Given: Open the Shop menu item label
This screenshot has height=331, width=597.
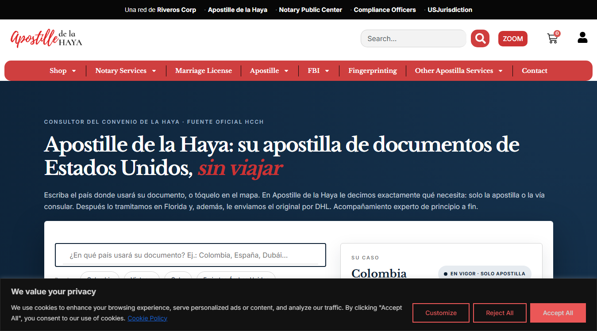Looking at the screenshot, I should pos(58,71).
